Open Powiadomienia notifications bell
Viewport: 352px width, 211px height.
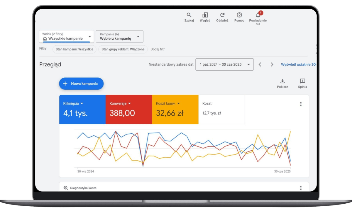(x=258, y=15)
